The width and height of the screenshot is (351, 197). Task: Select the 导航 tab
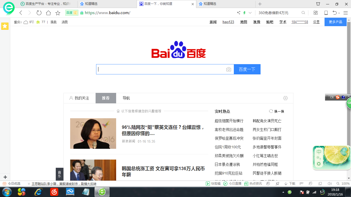pyautogui.click(x=126, y=98)
